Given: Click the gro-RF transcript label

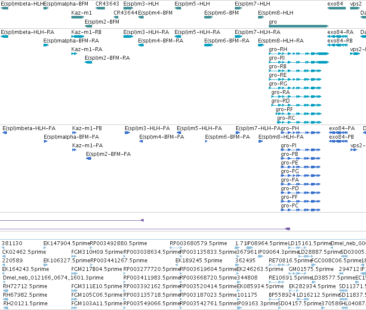Looking at the screenshot, I should (284, 109).
